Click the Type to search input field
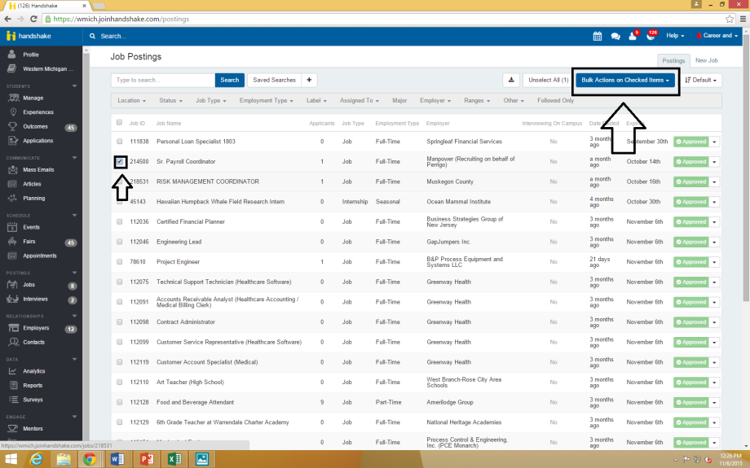Screen dimensions: 750x468 (162, 81)
